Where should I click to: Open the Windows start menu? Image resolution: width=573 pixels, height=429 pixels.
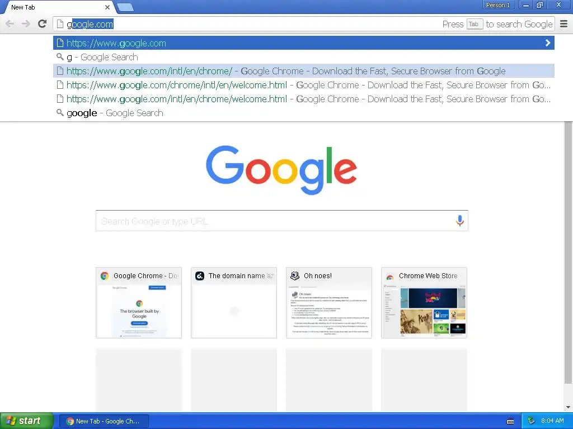point(27,421)
